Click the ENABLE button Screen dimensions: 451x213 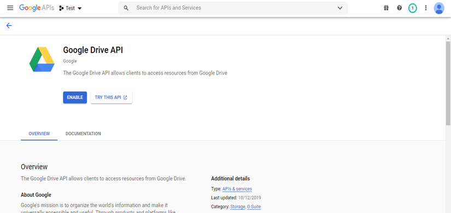[75, 97]
